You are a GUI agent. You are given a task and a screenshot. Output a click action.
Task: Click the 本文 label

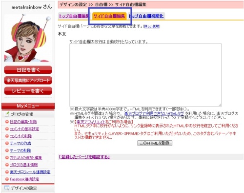[62, 34]
